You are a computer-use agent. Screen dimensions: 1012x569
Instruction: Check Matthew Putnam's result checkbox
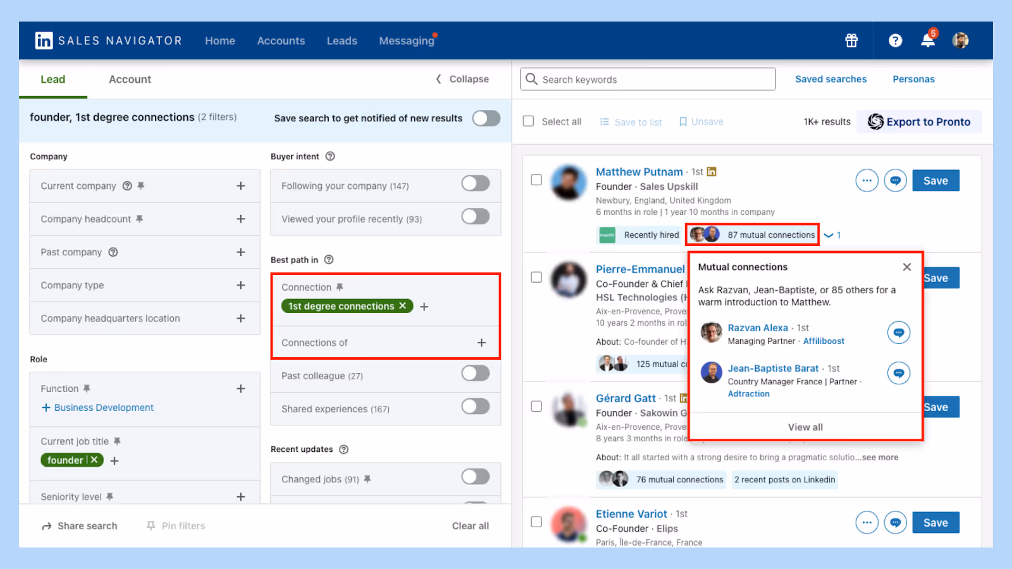(x=536, y=180)
